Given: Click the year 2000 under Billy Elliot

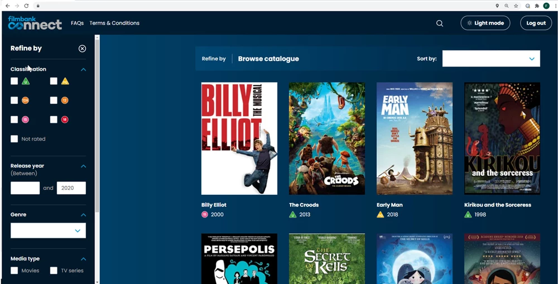Looking at the screenshot, I should [218, 215].
